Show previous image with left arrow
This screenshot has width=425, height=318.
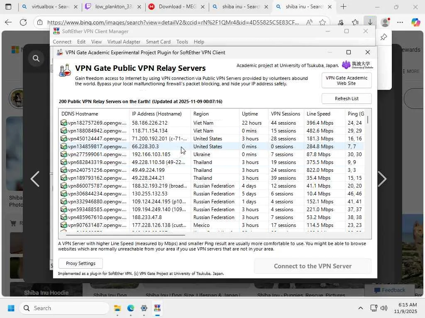point(35,179)
